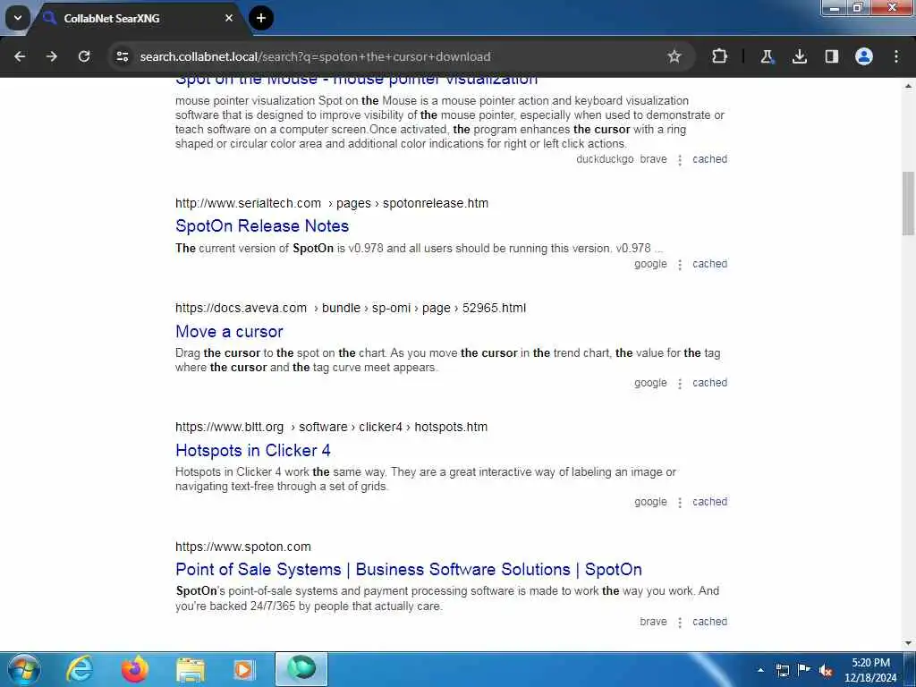Go forward to the next page

pyautogui.click(x=52, y=56)
